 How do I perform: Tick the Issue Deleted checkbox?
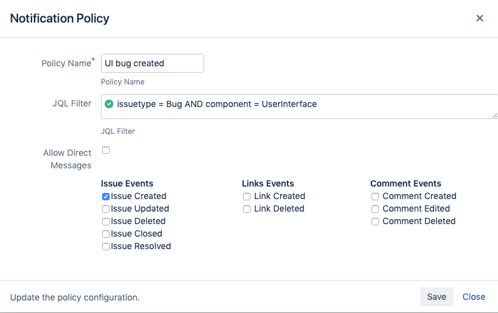(x=106, y=221)
